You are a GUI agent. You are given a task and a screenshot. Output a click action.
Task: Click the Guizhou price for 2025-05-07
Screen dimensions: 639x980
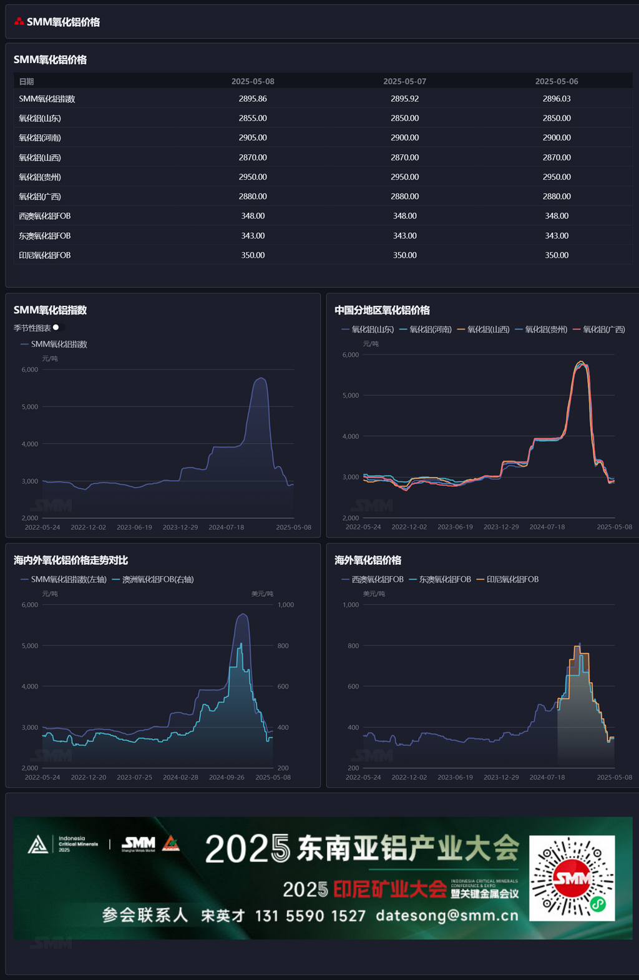pyautogui.click(x=405, y=177)
